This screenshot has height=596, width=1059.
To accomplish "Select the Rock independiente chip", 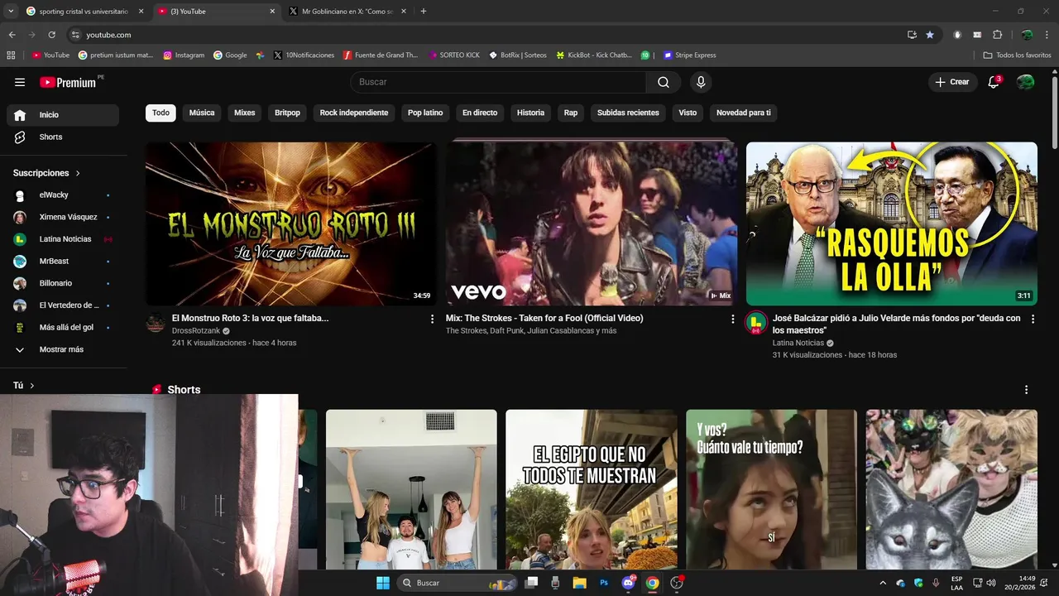I will [354, 113].
